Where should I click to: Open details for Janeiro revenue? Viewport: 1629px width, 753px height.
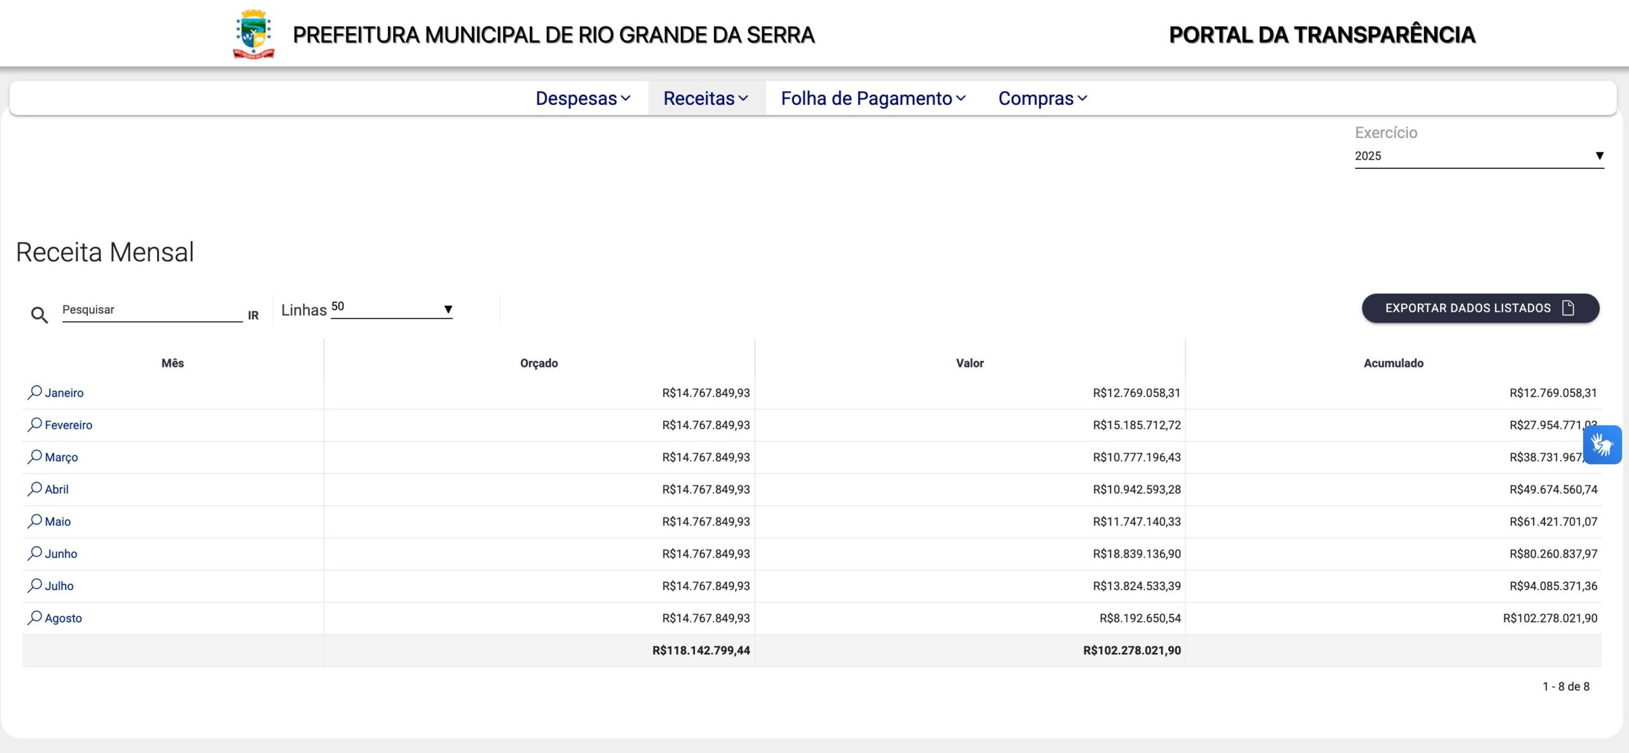[x=64, y=392]
